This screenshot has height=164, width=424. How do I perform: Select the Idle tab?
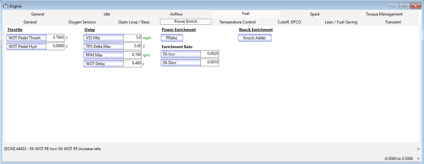pyautogui.click(x=107, y=14)
